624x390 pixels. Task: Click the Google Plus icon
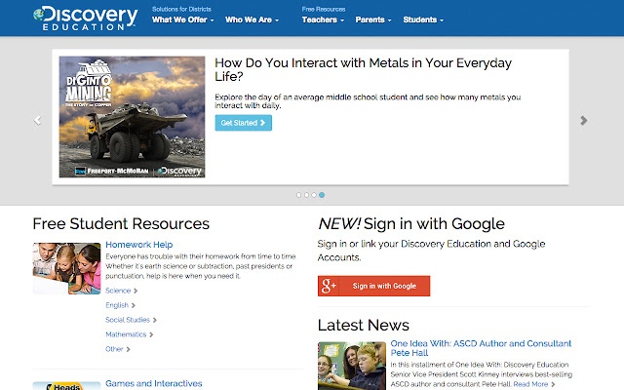[x=329, y=286]
